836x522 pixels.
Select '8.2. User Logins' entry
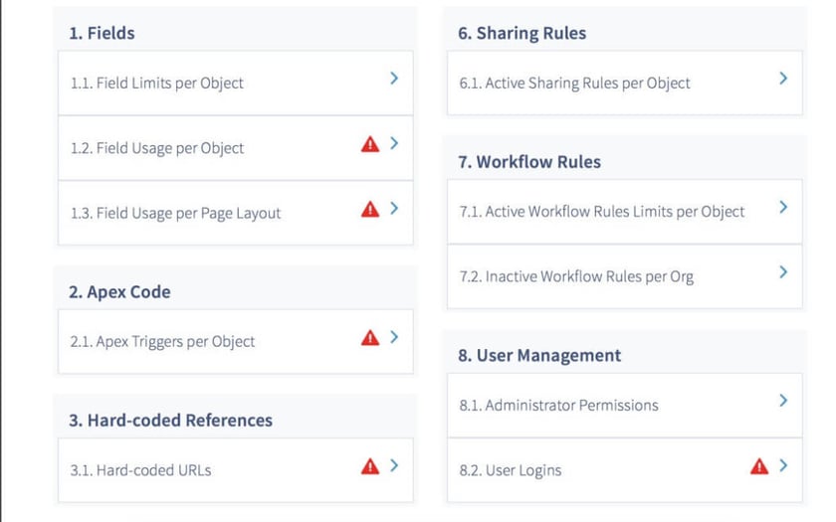(x=625, y=470)
